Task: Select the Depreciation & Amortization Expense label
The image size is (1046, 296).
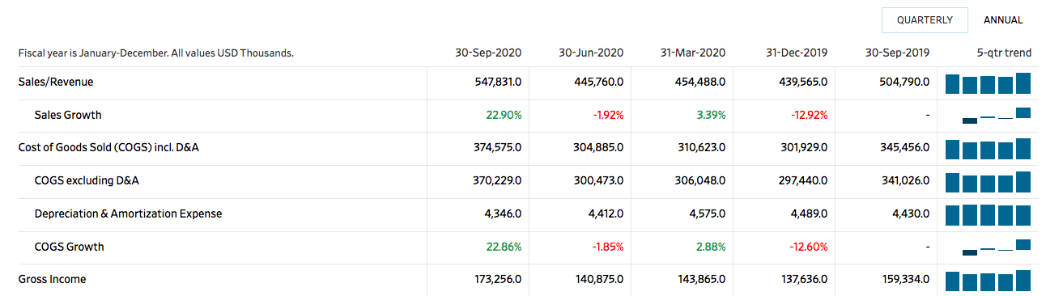Action: (x=128, y=214)
